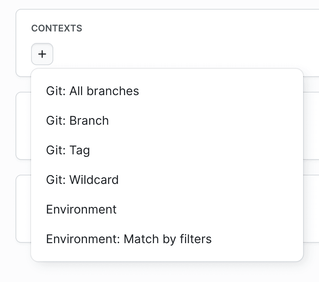Screen dimensions: 319x282
Task: Choose the "Git: Branch" option
Action: 77,121
